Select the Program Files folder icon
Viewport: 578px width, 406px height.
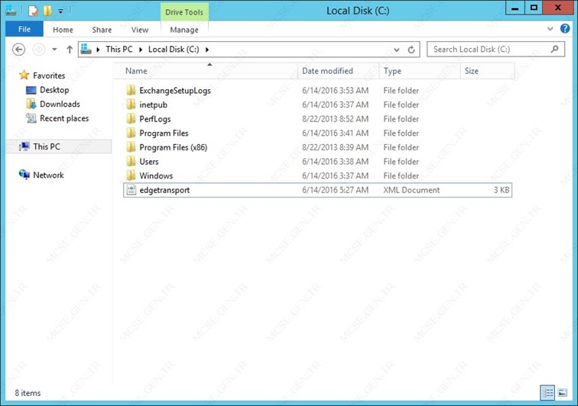point(131,133)
